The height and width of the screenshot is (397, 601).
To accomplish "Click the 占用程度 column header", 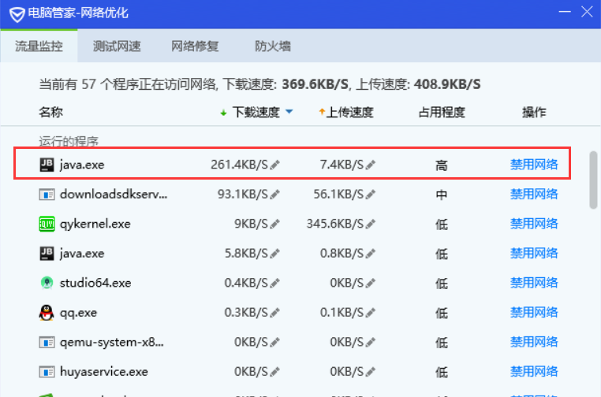I will (x=442, y=112).
